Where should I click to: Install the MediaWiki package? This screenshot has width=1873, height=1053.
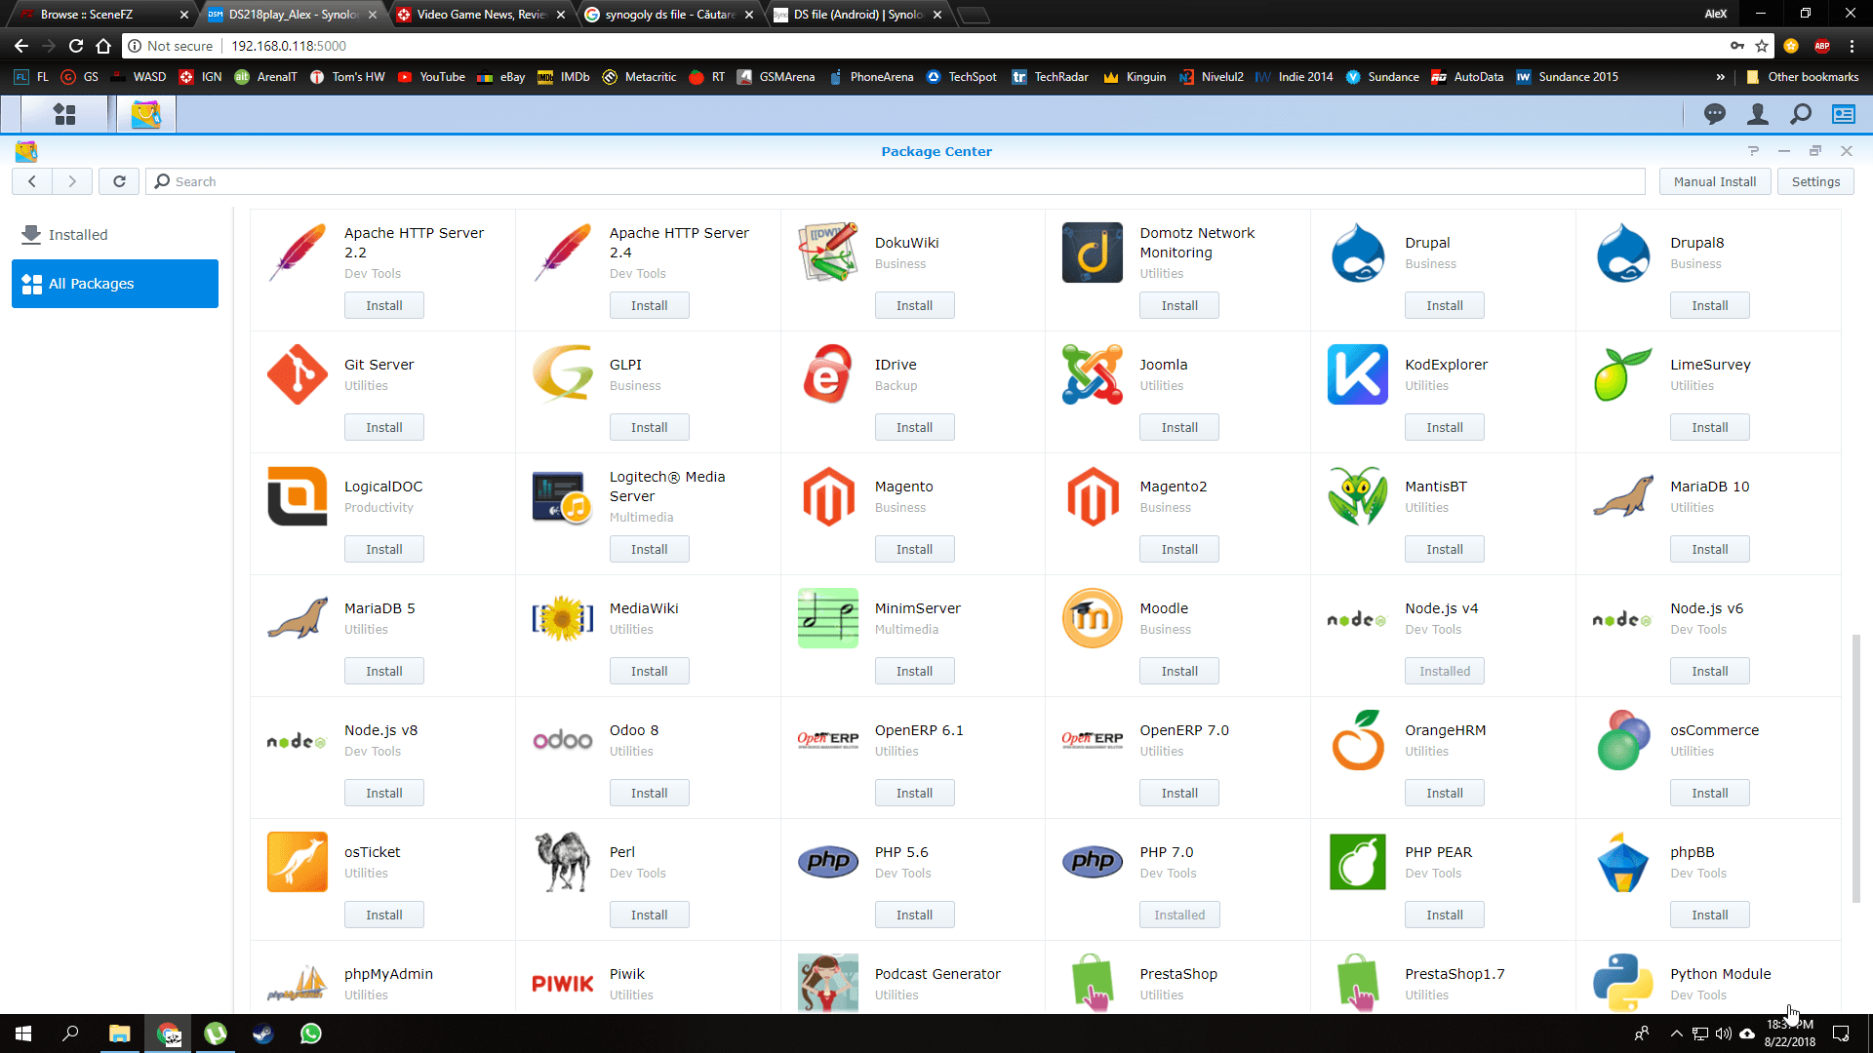tap(649, 671)
